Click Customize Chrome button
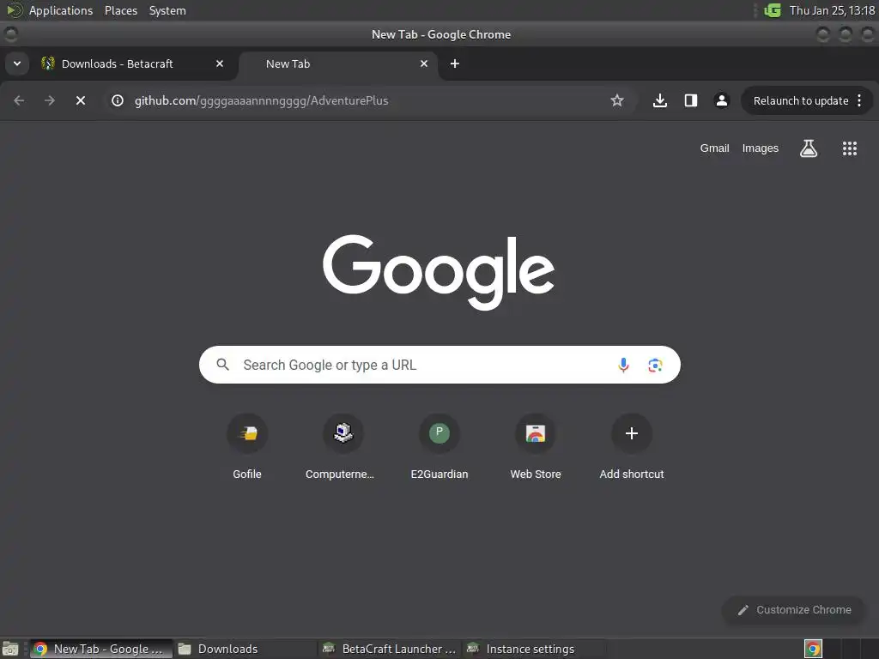Image resolution: width=879 pixels, height=659 pixels. coord(794,610)
